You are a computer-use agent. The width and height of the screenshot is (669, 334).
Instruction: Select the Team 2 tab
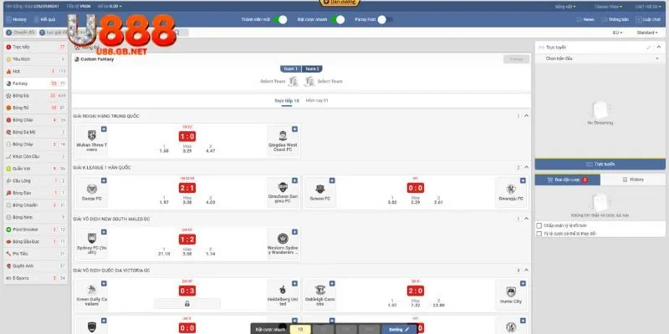click(x=312, y=69)
